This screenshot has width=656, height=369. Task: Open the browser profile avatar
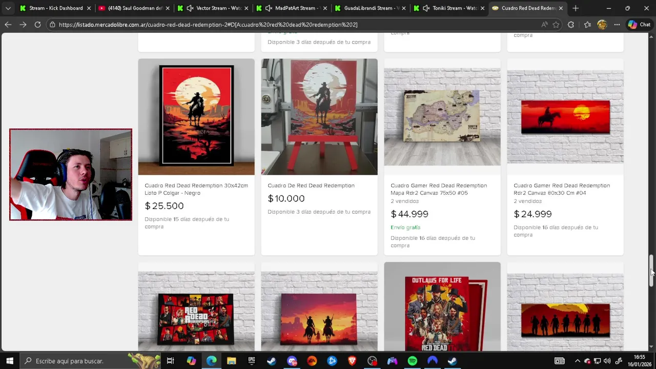602,25
